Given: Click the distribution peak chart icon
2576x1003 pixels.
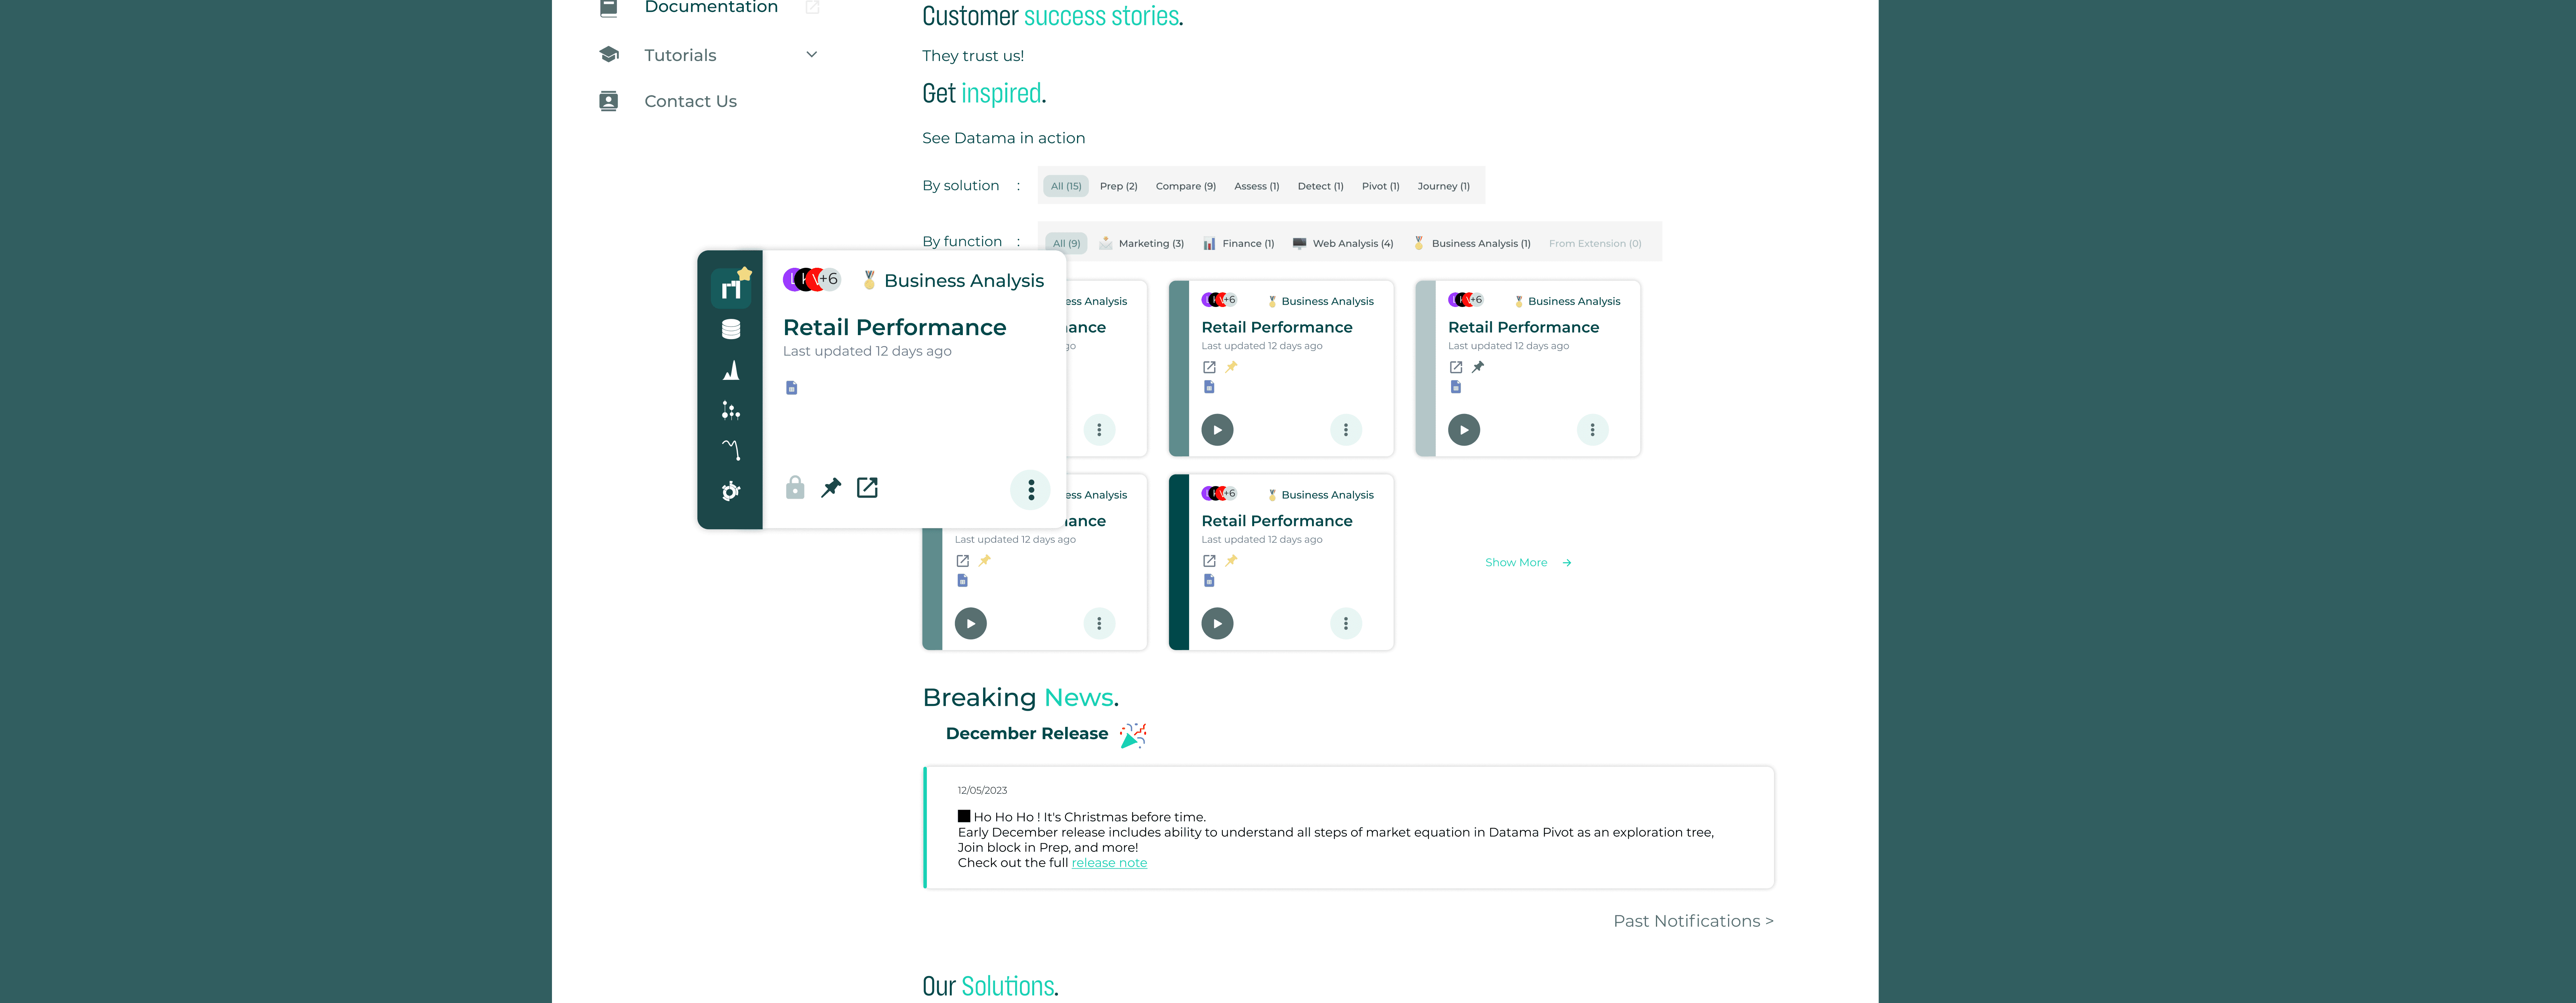Looking at the screenshot, I should pos(731,370).
